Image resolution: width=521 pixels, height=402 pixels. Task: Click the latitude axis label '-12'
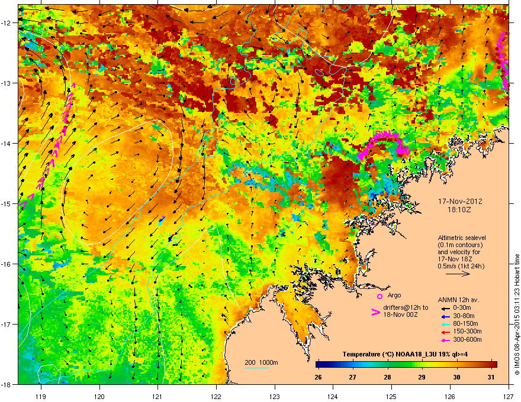point(7,23)
